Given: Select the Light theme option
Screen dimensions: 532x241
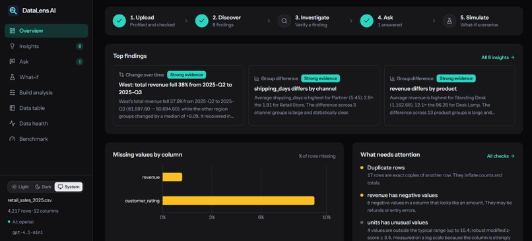Looking at the screenshot, I should (x=20, y=187).
